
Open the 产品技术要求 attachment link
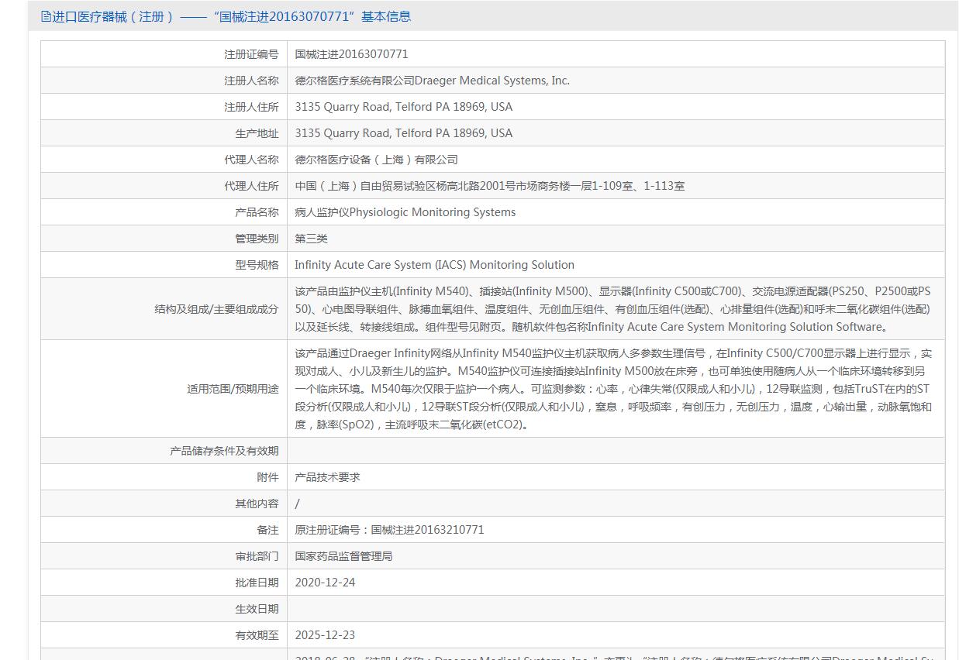[x=327, y=477]
